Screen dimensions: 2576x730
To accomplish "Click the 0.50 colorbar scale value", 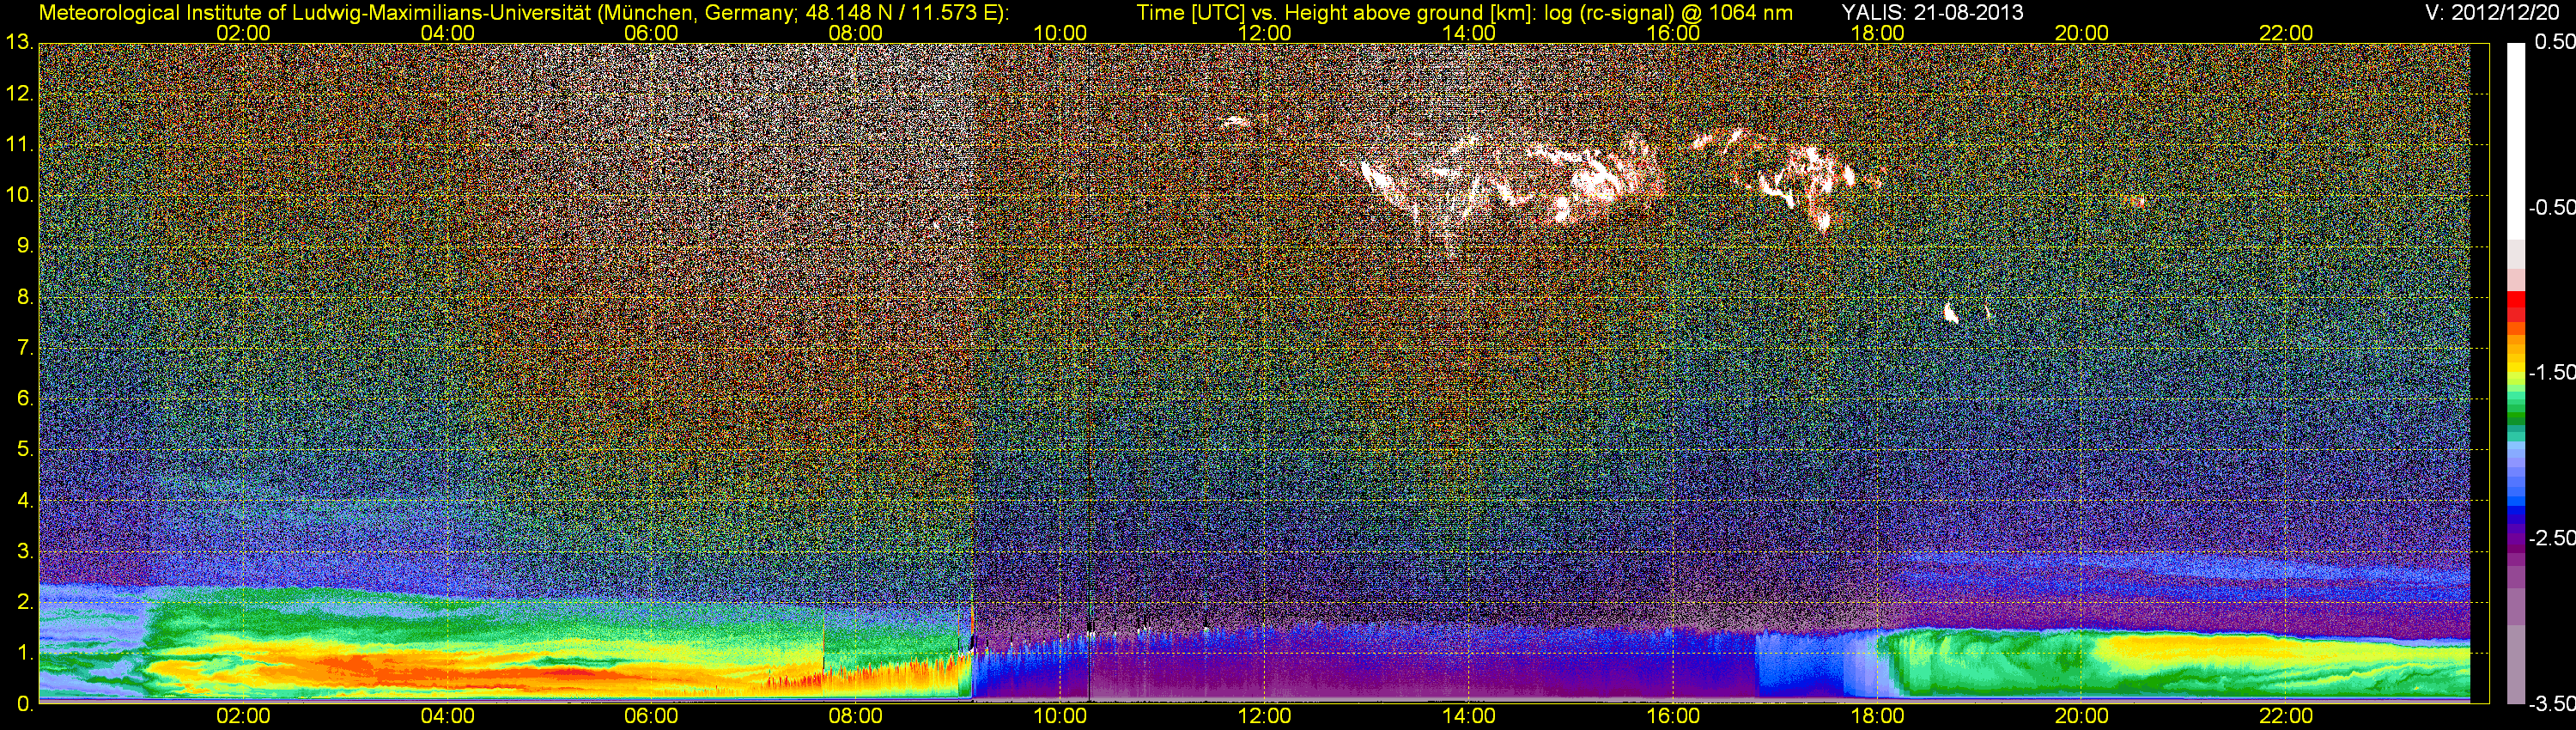I will click(x=2554, y=42).
